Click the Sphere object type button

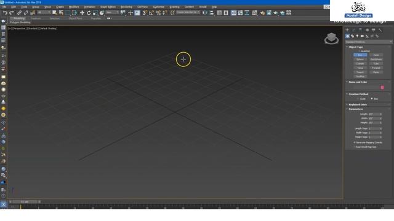tap(360, 60)
